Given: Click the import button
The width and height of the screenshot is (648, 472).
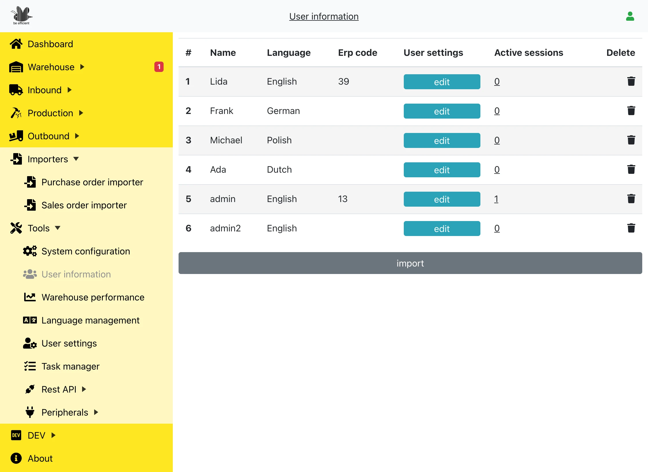Looking at the screenshot, I should click(x=410, y=263).
